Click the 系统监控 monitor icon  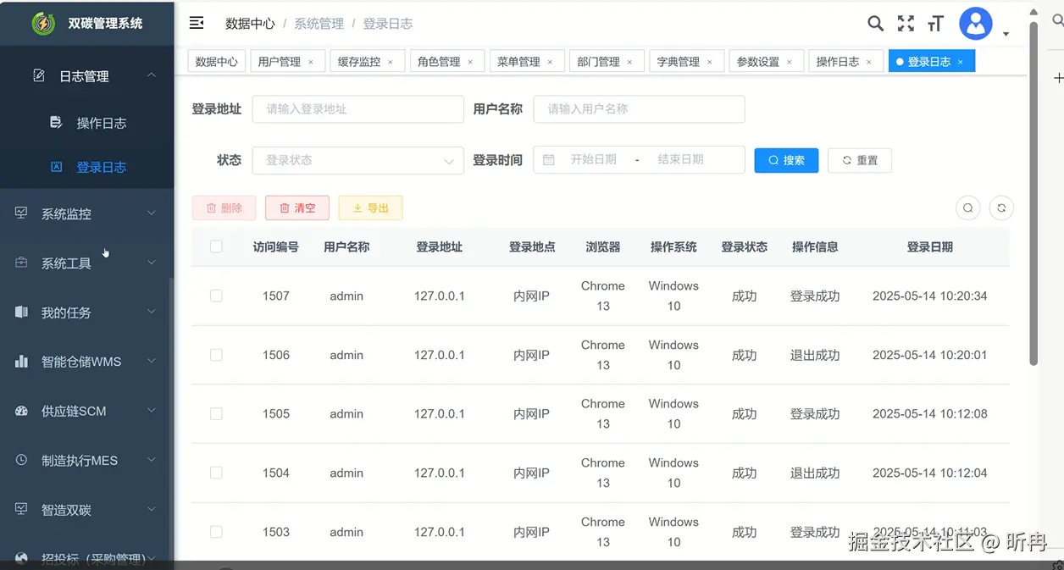[21, 213]
